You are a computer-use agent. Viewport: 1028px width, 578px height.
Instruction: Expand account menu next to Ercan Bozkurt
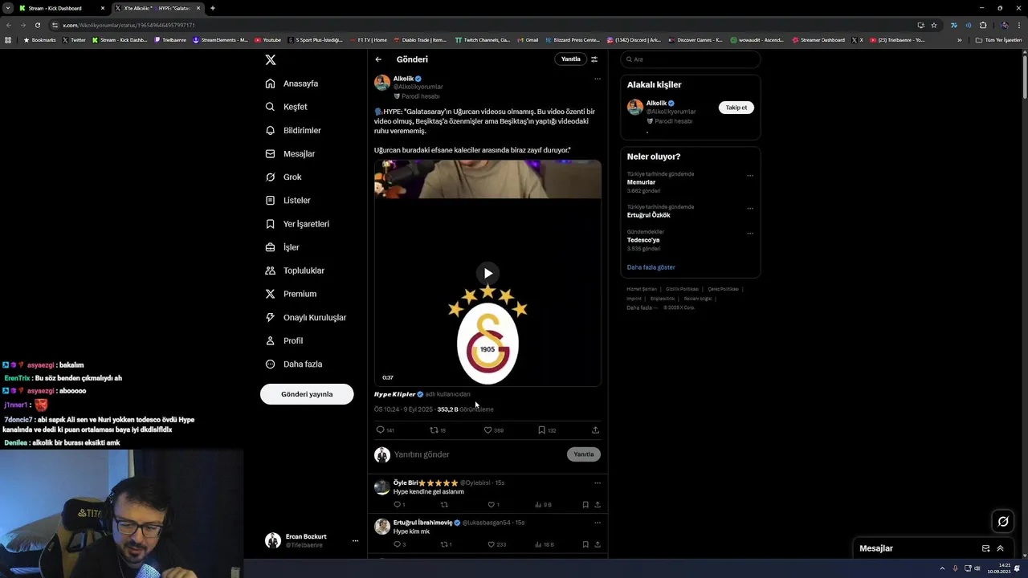pyautogui.click(x=355, y=541)
